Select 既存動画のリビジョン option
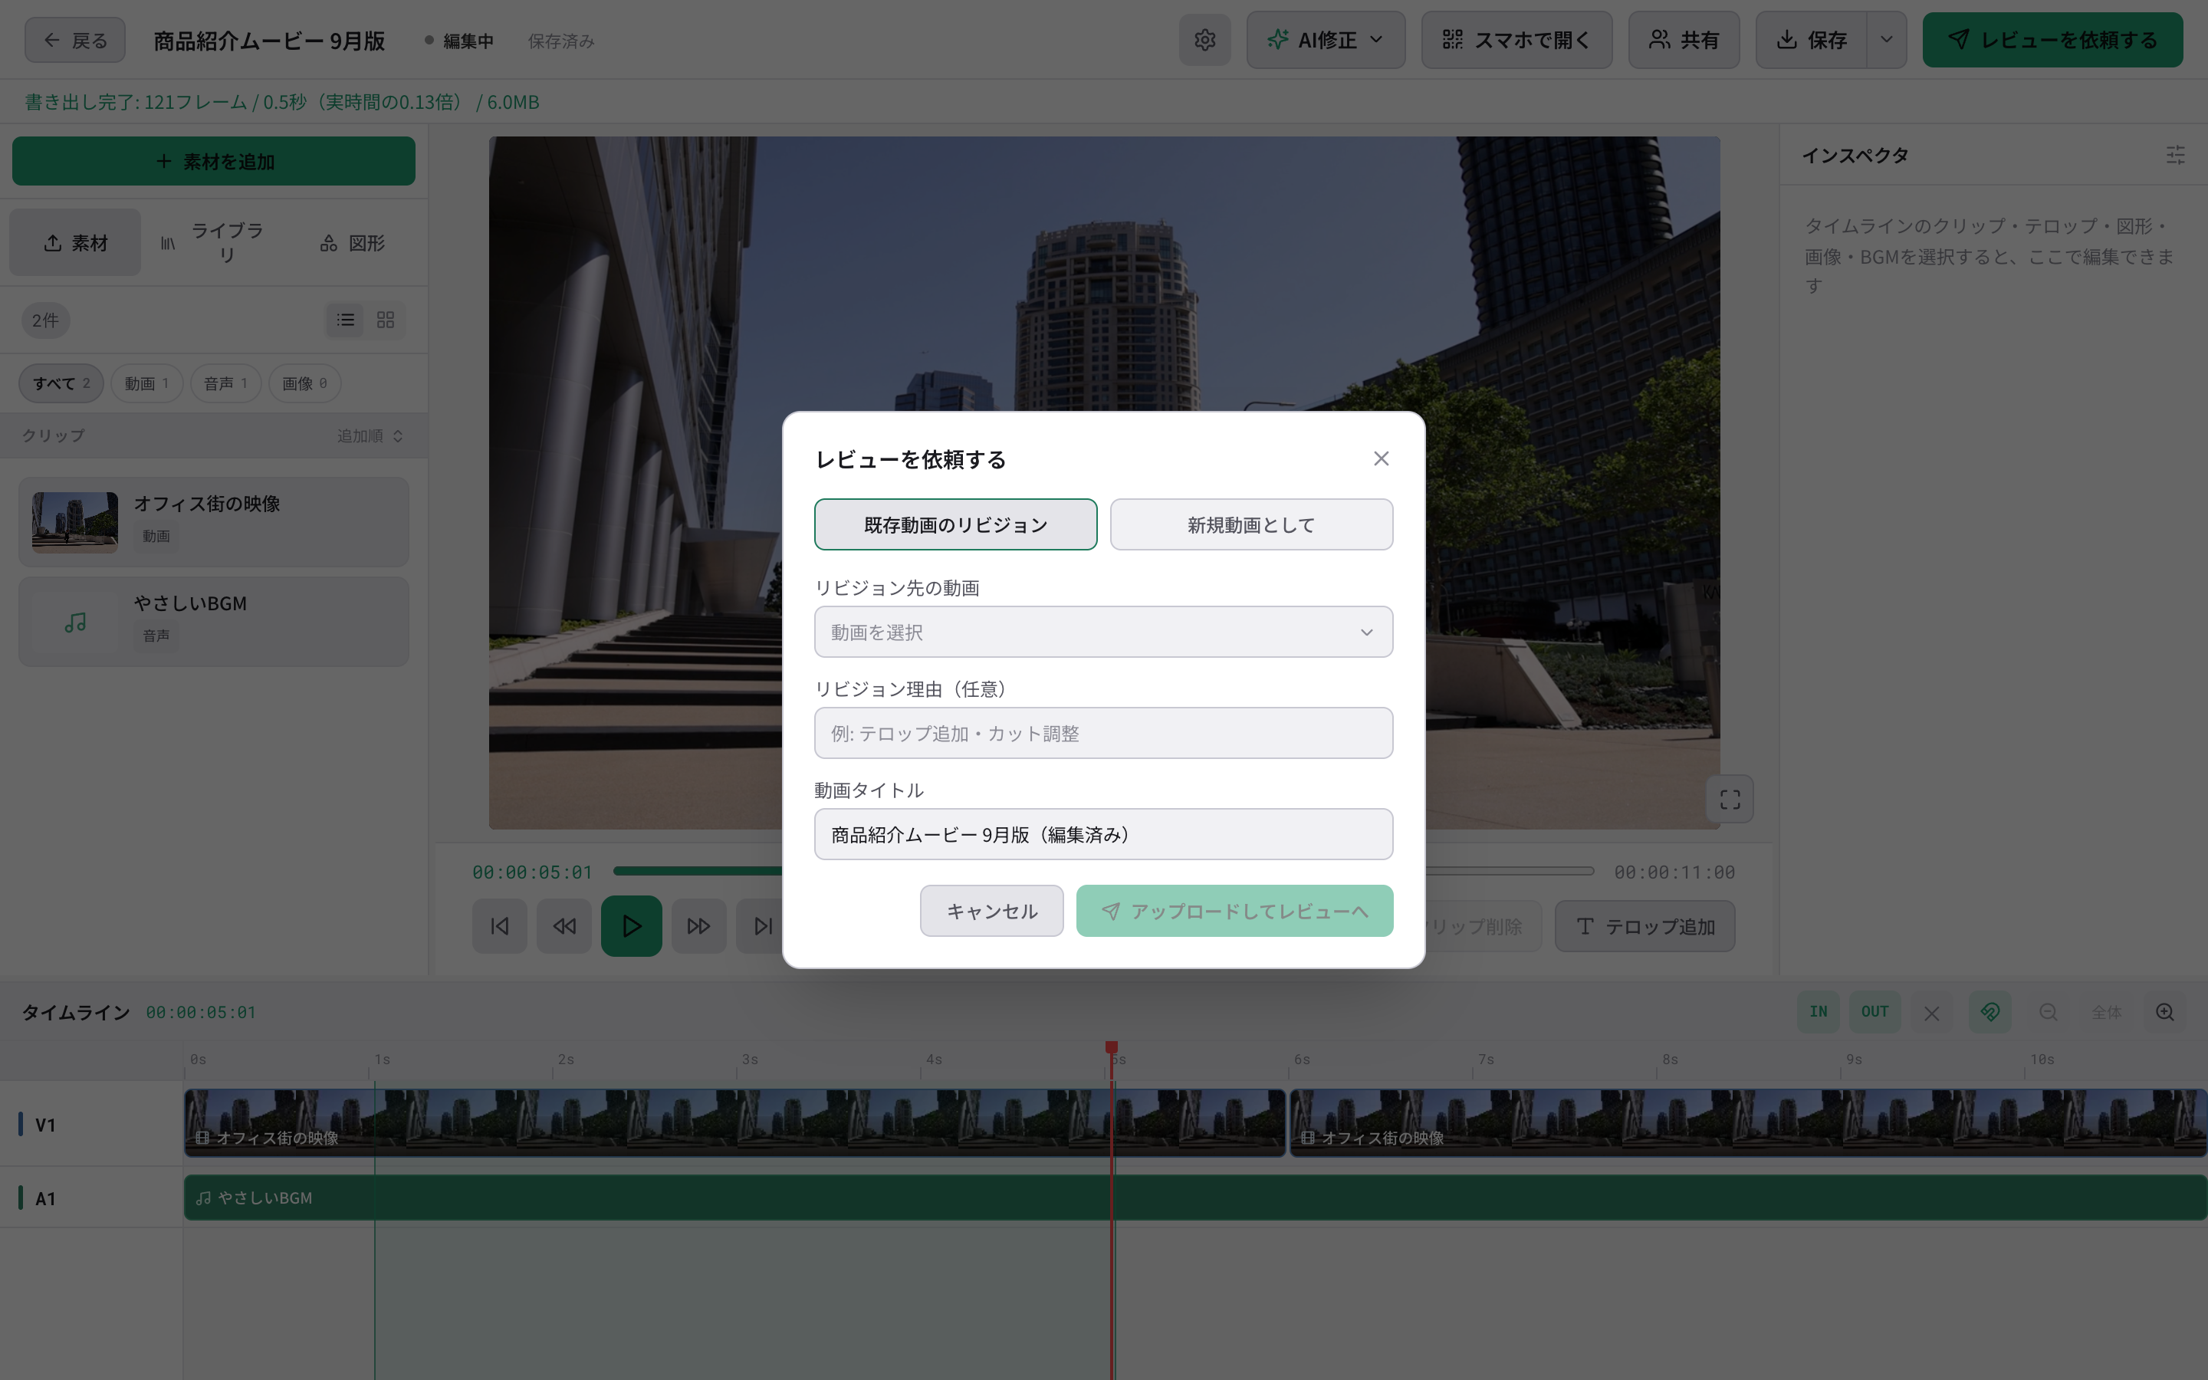The image size is (2208, 1380). click(x=955, y=525)
